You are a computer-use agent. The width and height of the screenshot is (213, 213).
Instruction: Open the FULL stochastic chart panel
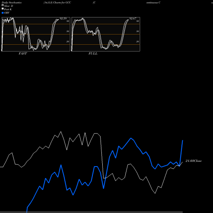pyautogui.click(x=106, y=34)
